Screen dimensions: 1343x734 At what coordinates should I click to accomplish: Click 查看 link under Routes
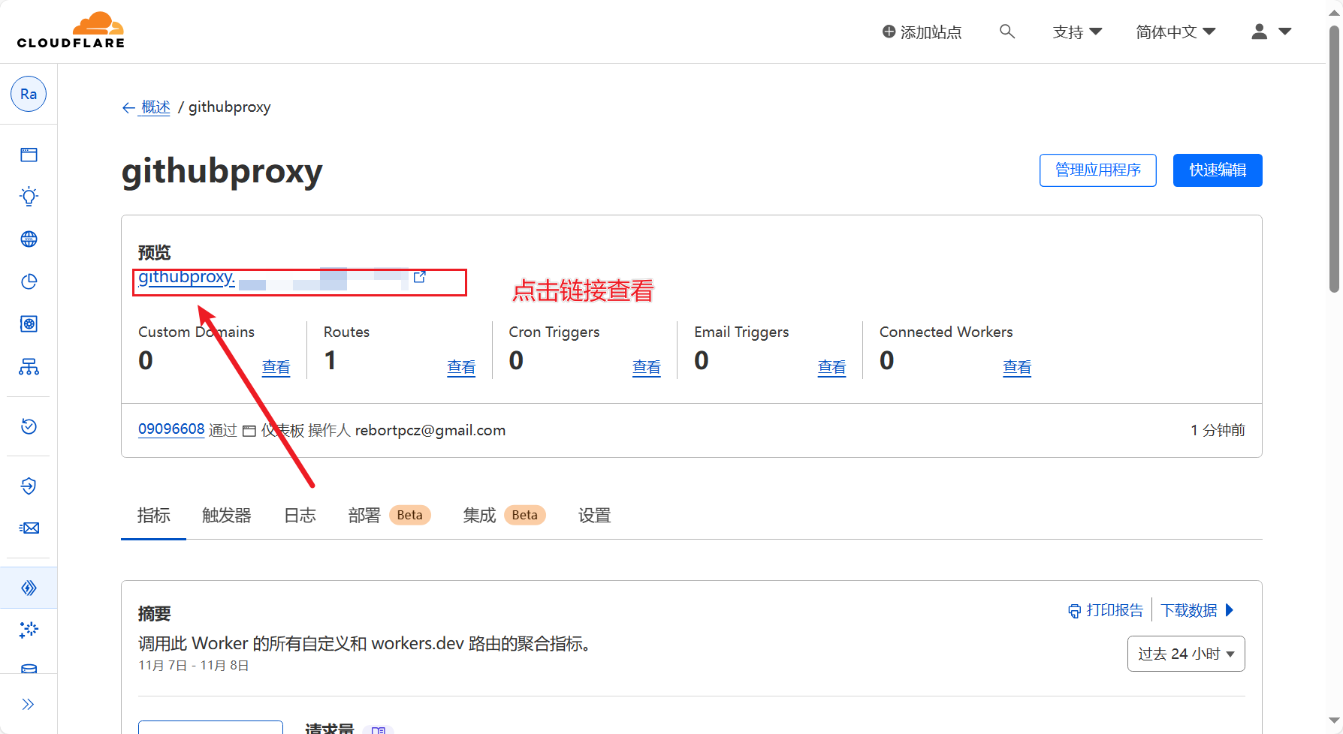point(460,367)
